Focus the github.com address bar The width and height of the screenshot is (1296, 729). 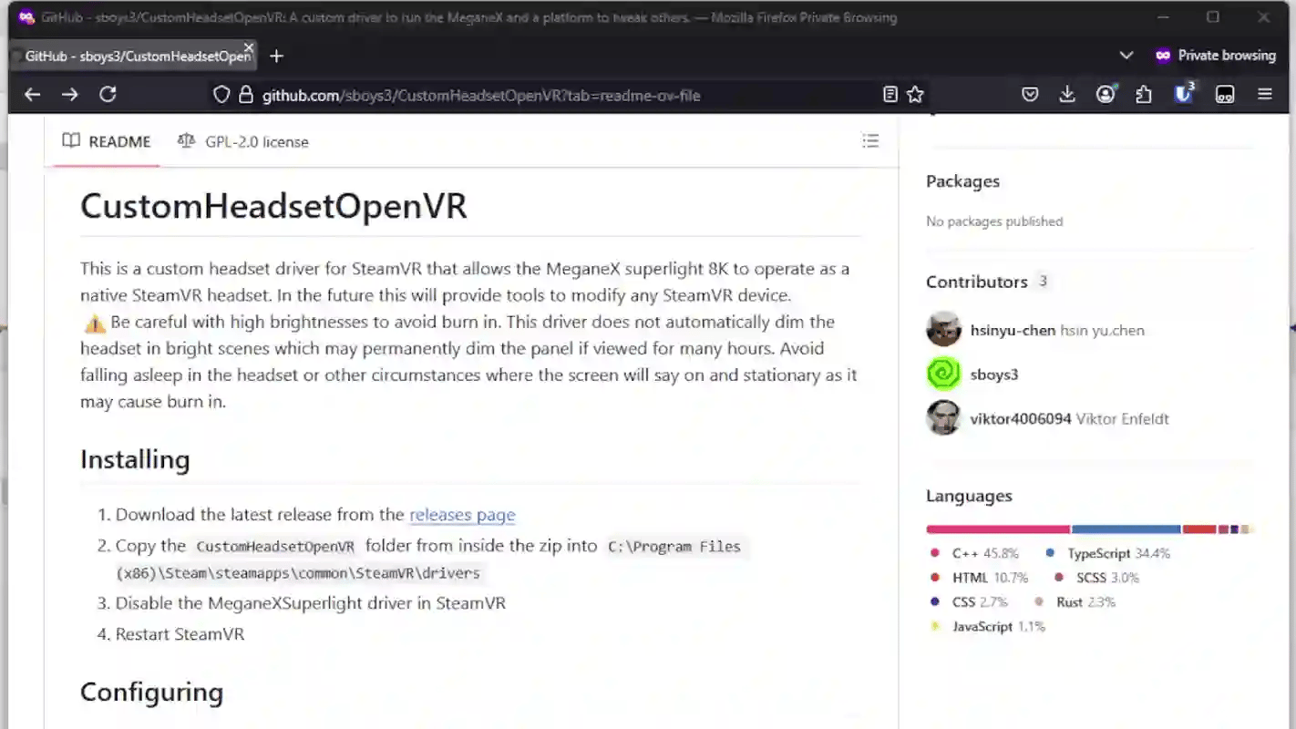[481, 95]
